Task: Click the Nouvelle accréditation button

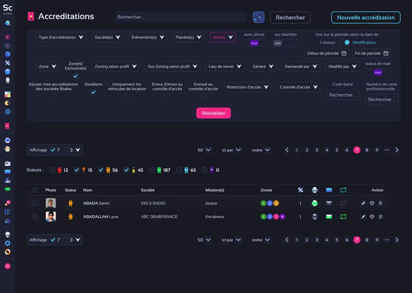Action: point(366,18)
